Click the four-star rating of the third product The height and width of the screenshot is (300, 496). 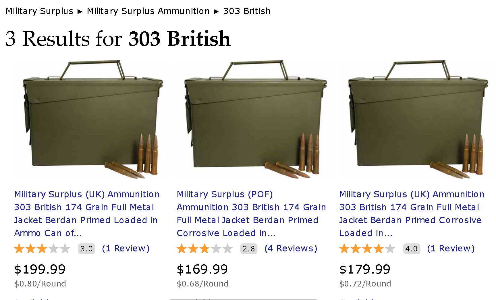(x=367, y=249)
